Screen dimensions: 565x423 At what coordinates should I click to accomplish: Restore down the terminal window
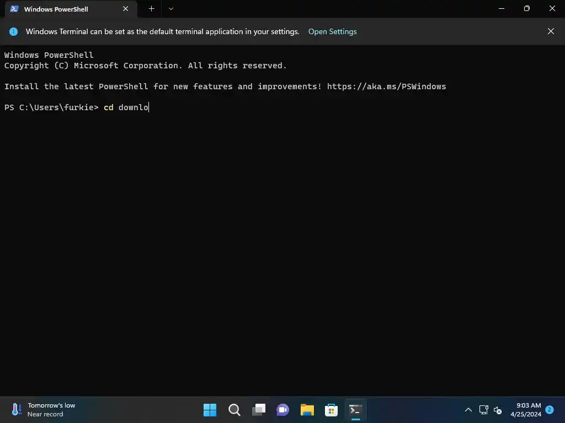(527, 8)
